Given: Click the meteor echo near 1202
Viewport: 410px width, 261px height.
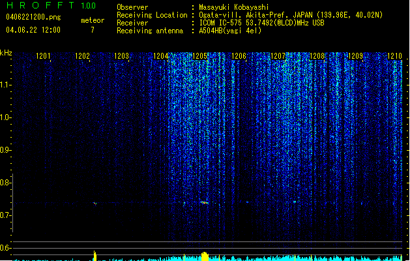Looking at the screenshot, I should click(95, 203).
